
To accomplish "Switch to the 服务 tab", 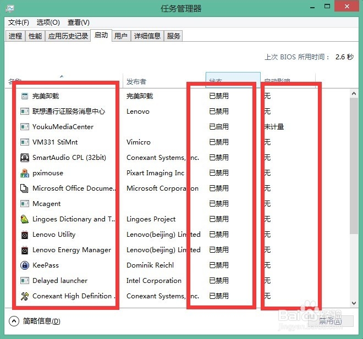I will [173, 36].
